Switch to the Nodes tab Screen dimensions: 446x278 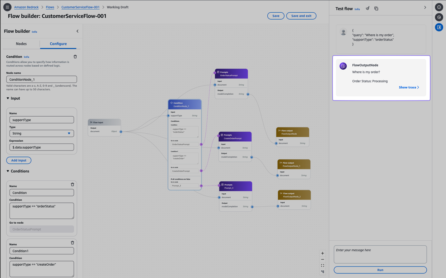point(21,44)
